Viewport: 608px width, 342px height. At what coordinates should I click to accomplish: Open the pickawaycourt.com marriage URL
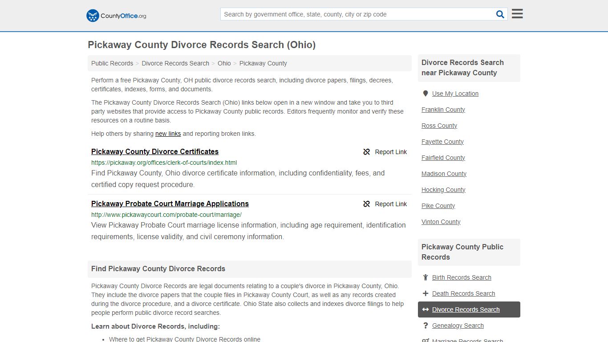coord(166,215)
